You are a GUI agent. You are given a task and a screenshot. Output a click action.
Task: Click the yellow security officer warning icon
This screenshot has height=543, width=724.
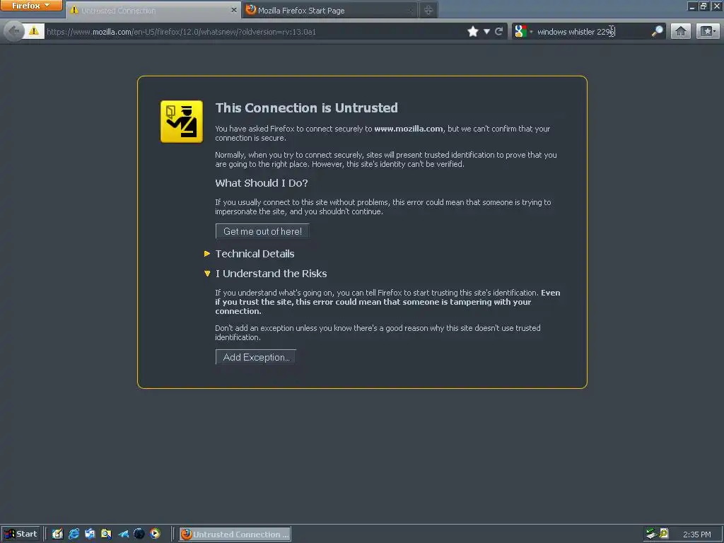point(182,122)
